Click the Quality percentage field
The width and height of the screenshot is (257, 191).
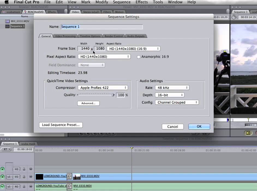tap(121, 95)
